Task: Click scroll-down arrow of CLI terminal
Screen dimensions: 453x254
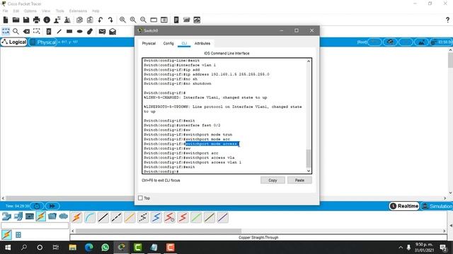Action: pyautogui.click(x=309, y=171)
